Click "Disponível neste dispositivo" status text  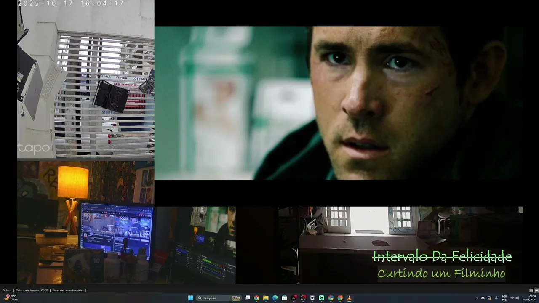pyautogui.click(x=68, y=290)
